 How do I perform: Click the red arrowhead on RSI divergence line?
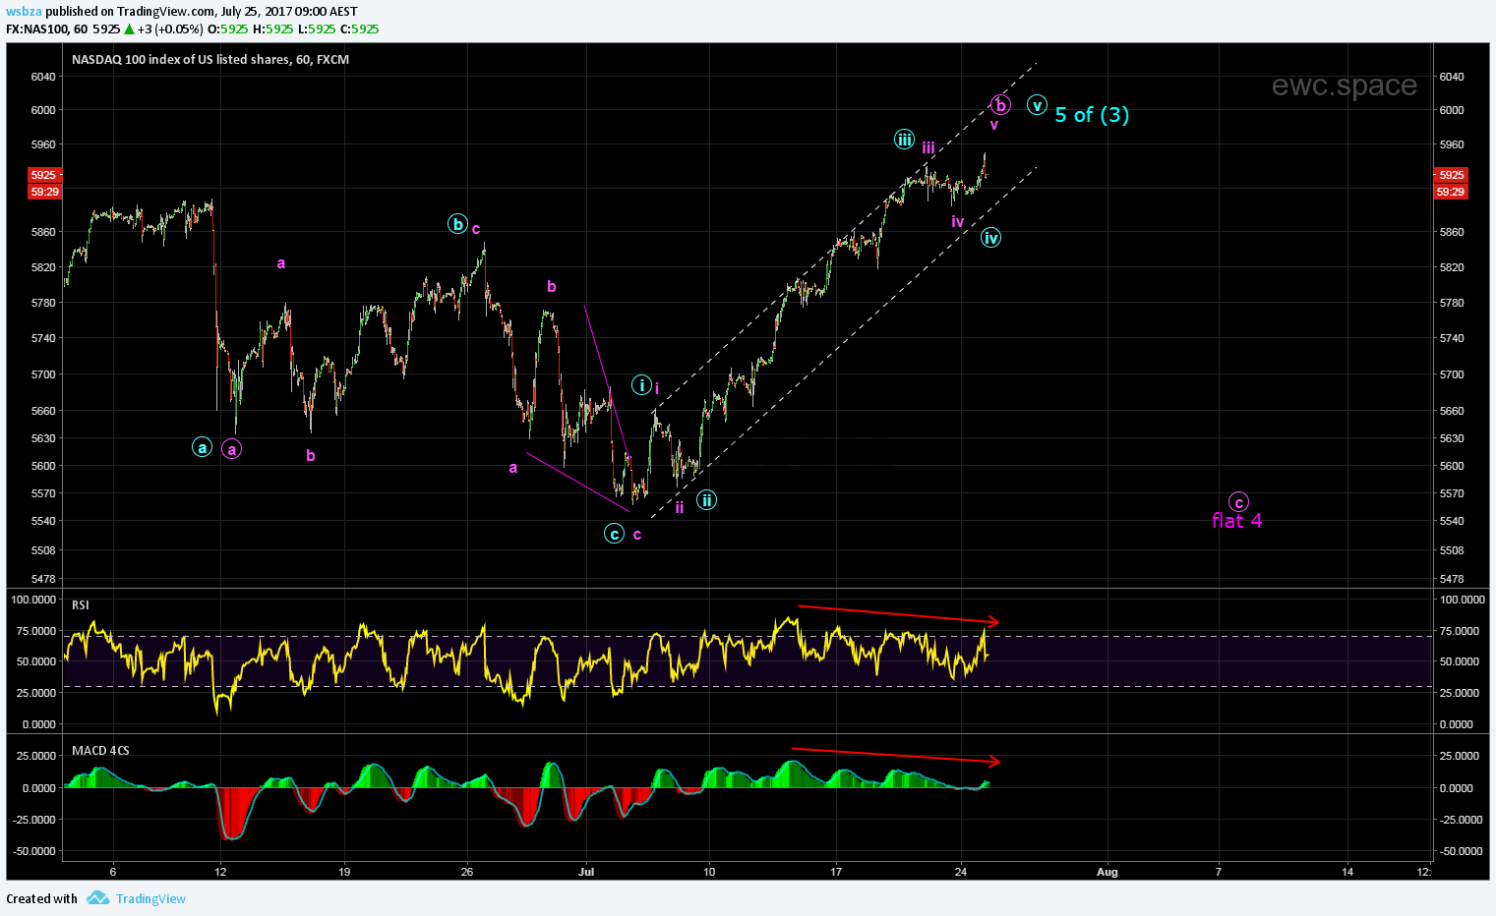tap(994, 621)
